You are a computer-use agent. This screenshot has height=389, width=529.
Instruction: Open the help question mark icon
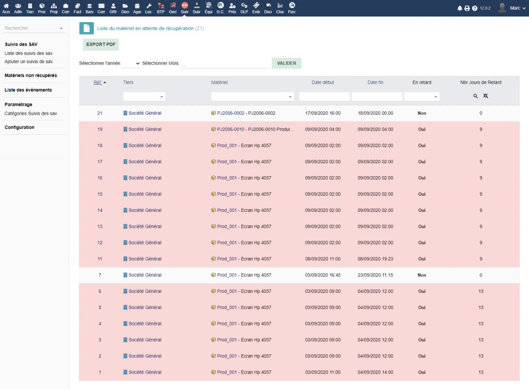pyautogui.click(x=474, y=8)
